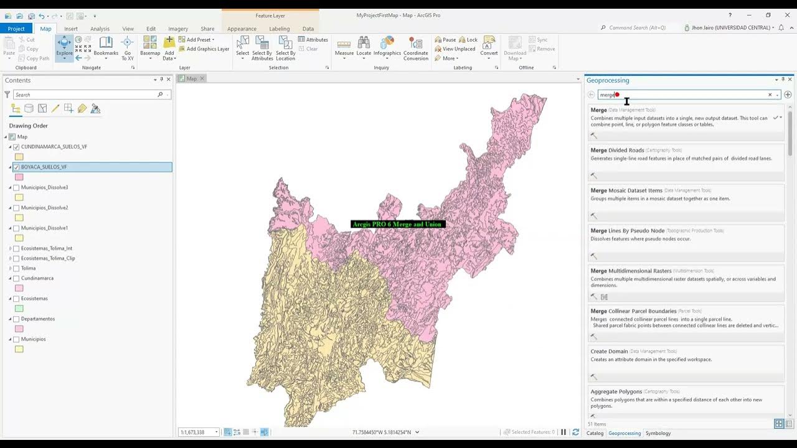Open the Merge Divided Roads tool
This screenshot has width=797, height=448.
(x=686, y=164)
